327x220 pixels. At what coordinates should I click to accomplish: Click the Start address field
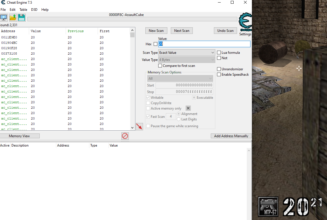[184, 85]
